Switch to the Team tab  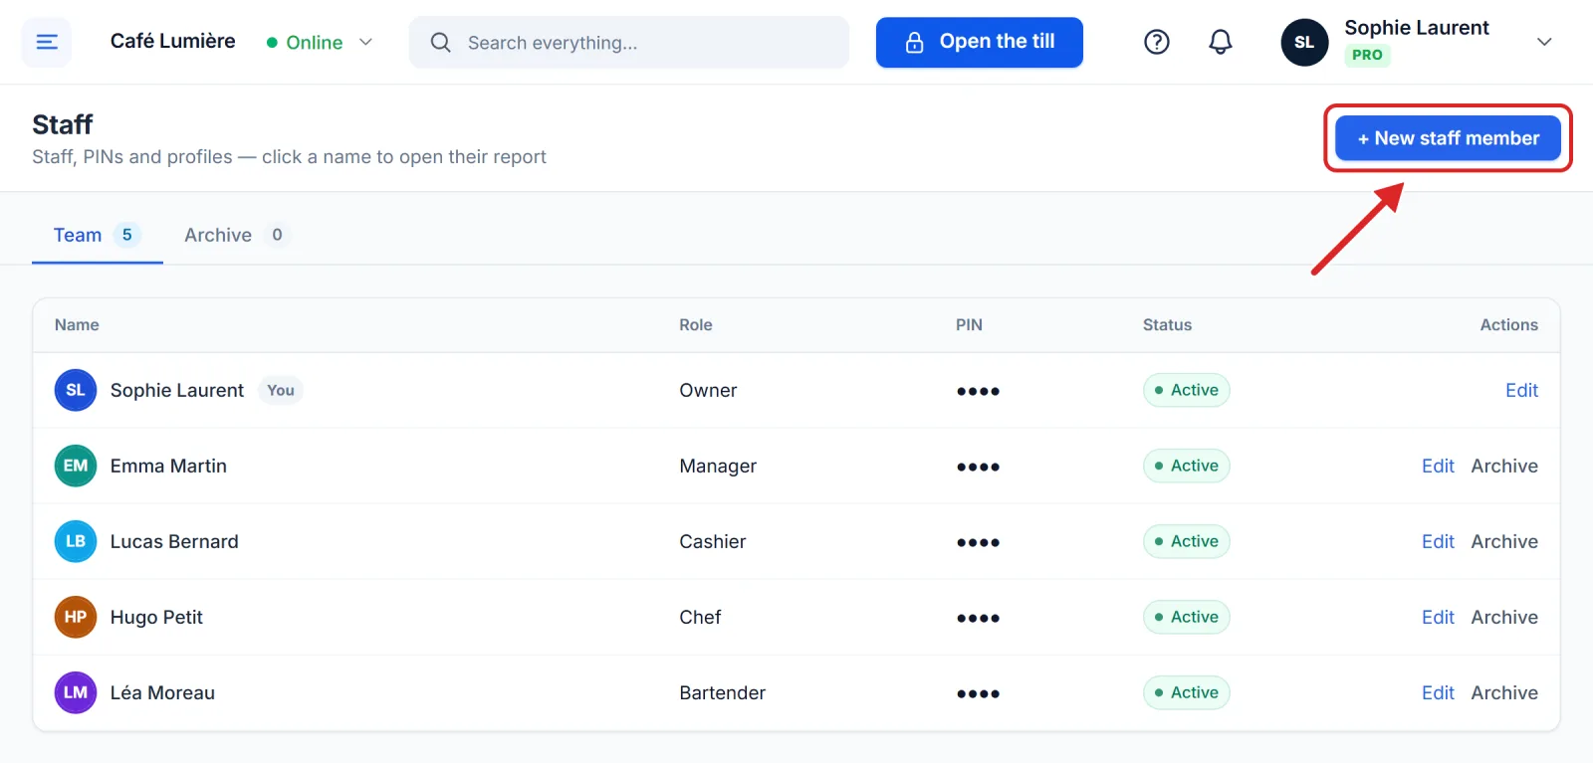pyautogui.click(x=97, y=235)
